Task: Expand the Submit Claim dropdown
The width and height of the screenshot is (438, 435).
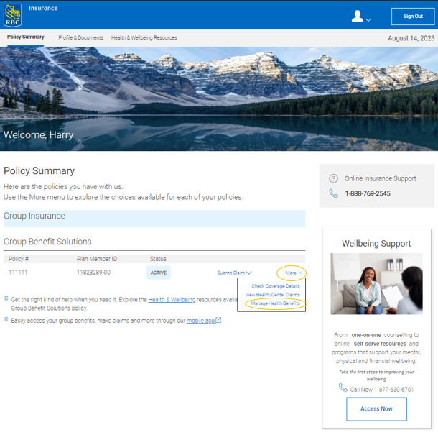Action: 234,273
